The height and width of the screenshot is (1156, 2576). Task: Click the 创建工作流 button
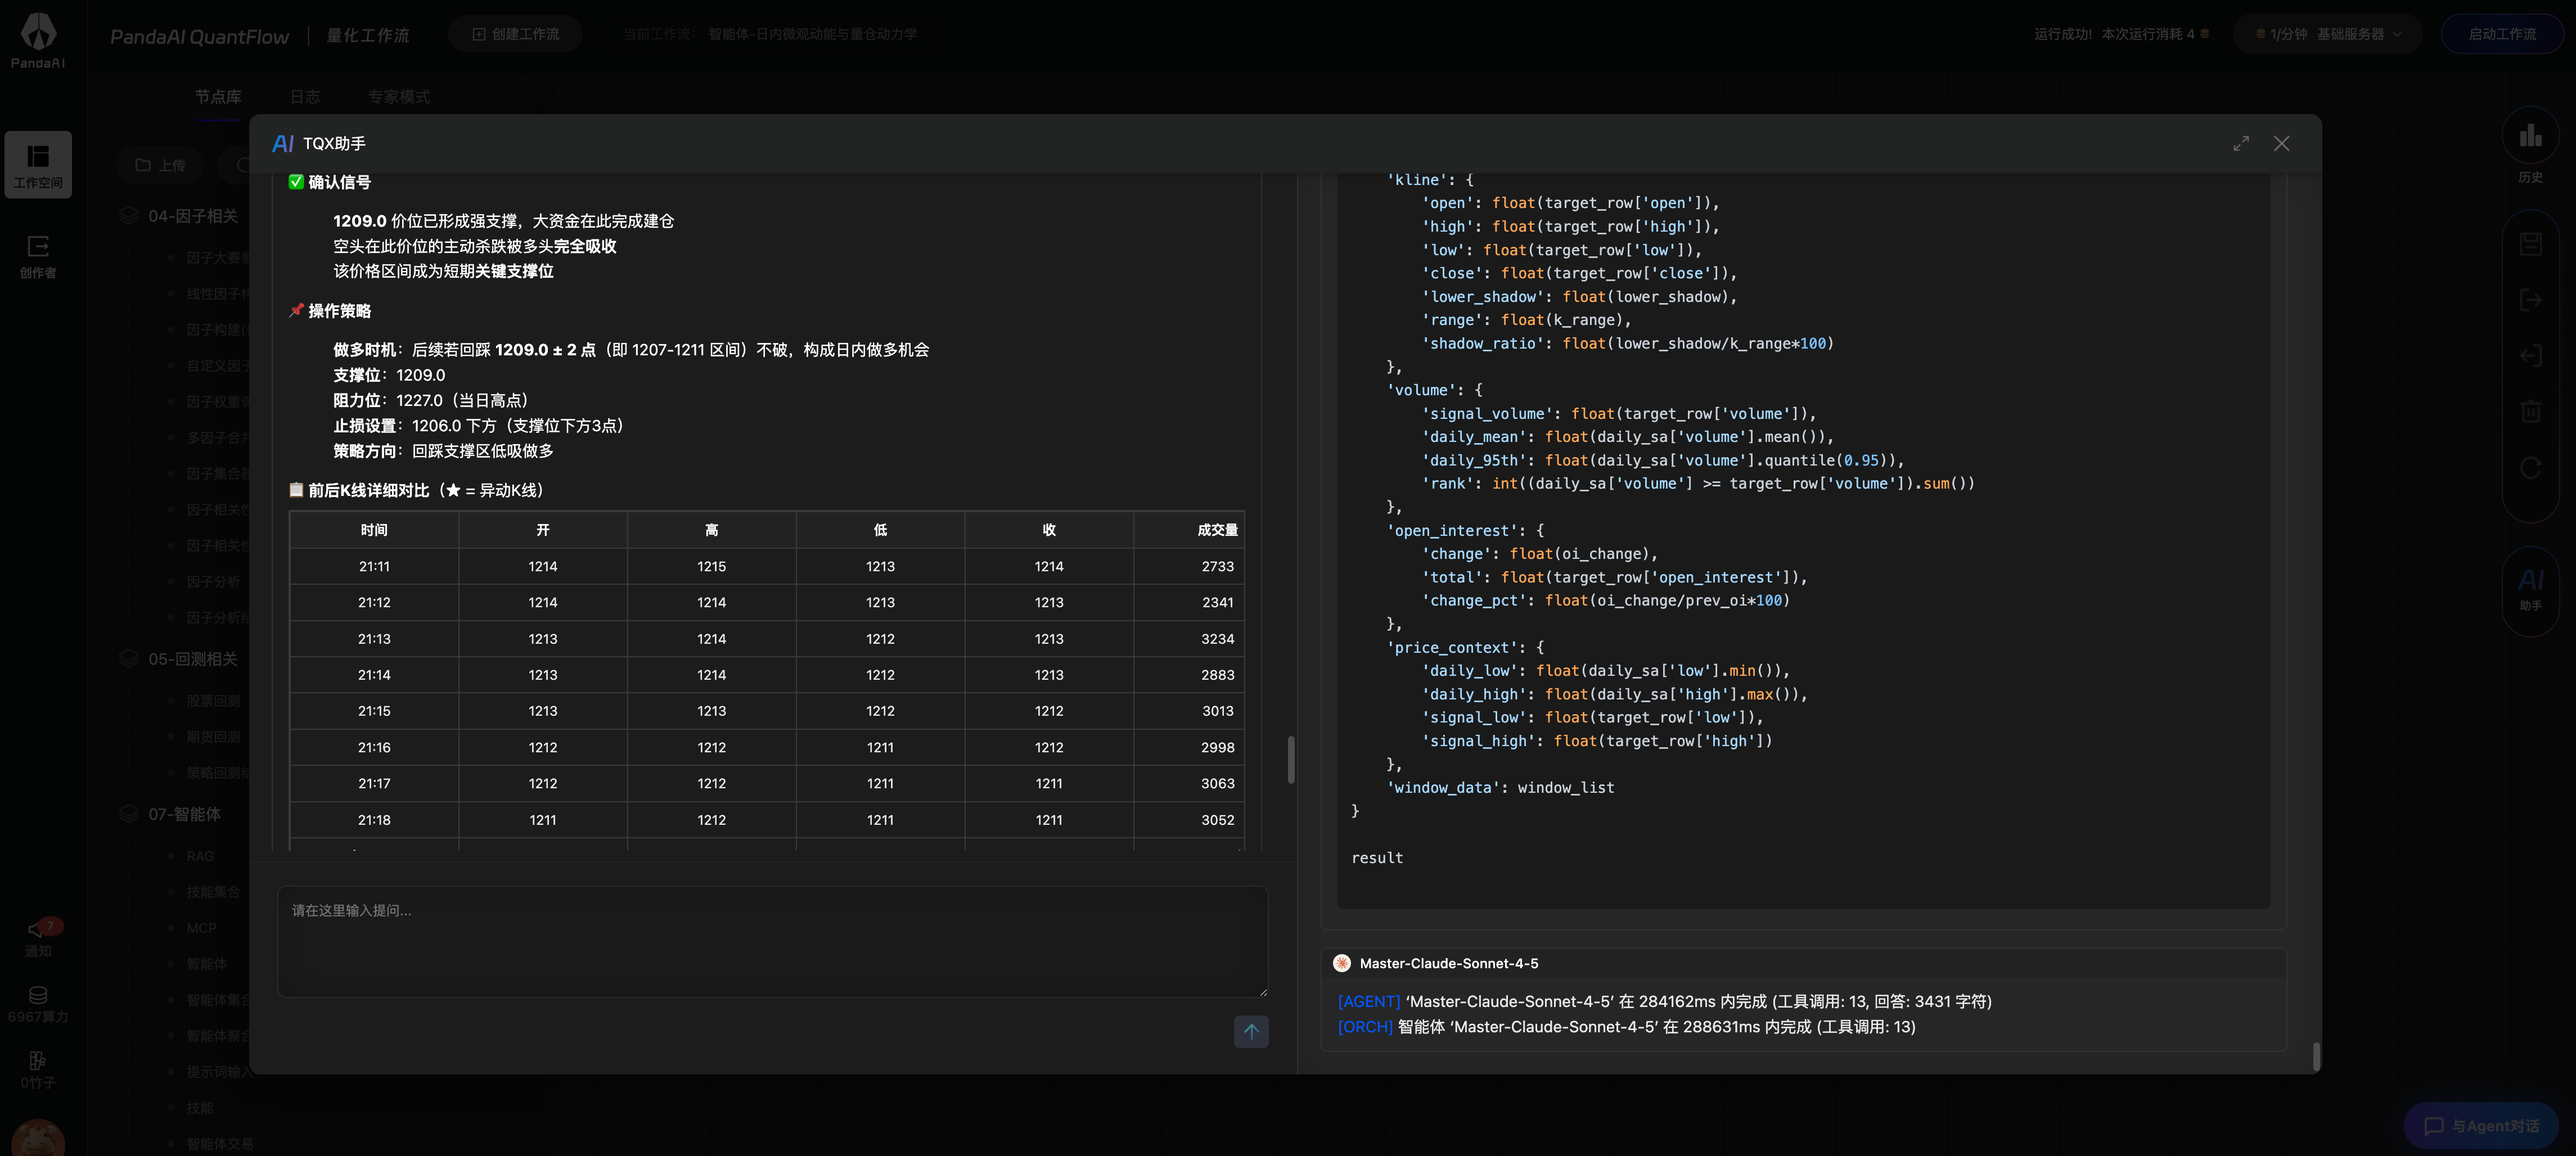(515, 34)
